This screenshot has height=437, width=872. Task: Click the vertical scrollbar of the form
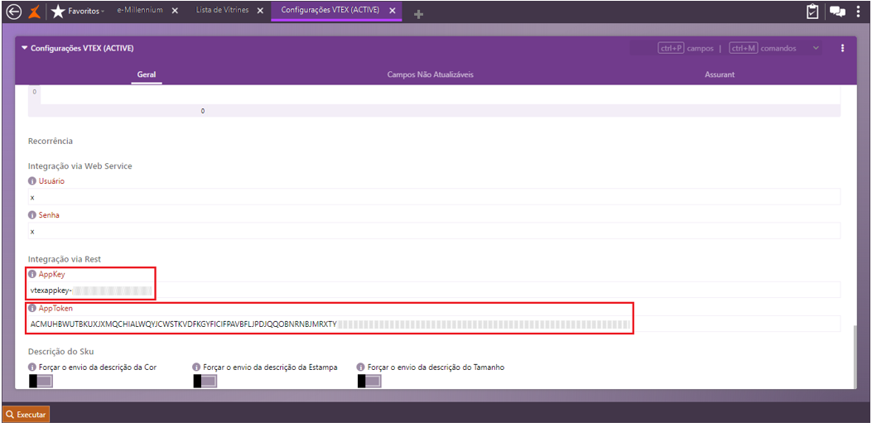[x=855, y=357]
